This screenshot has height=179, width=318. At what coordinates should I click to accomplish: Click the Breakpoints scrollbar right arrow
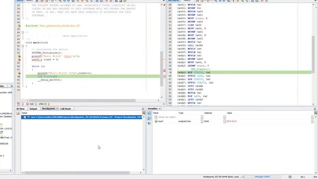click(x=141, y=173)
